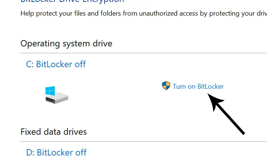This screenshot has width=267, height=167.
Task: Click the tail end of the black arrow
Action: coord(243,133)
